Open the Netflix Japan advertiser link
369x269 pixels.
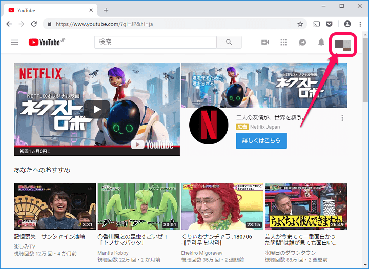265,127
